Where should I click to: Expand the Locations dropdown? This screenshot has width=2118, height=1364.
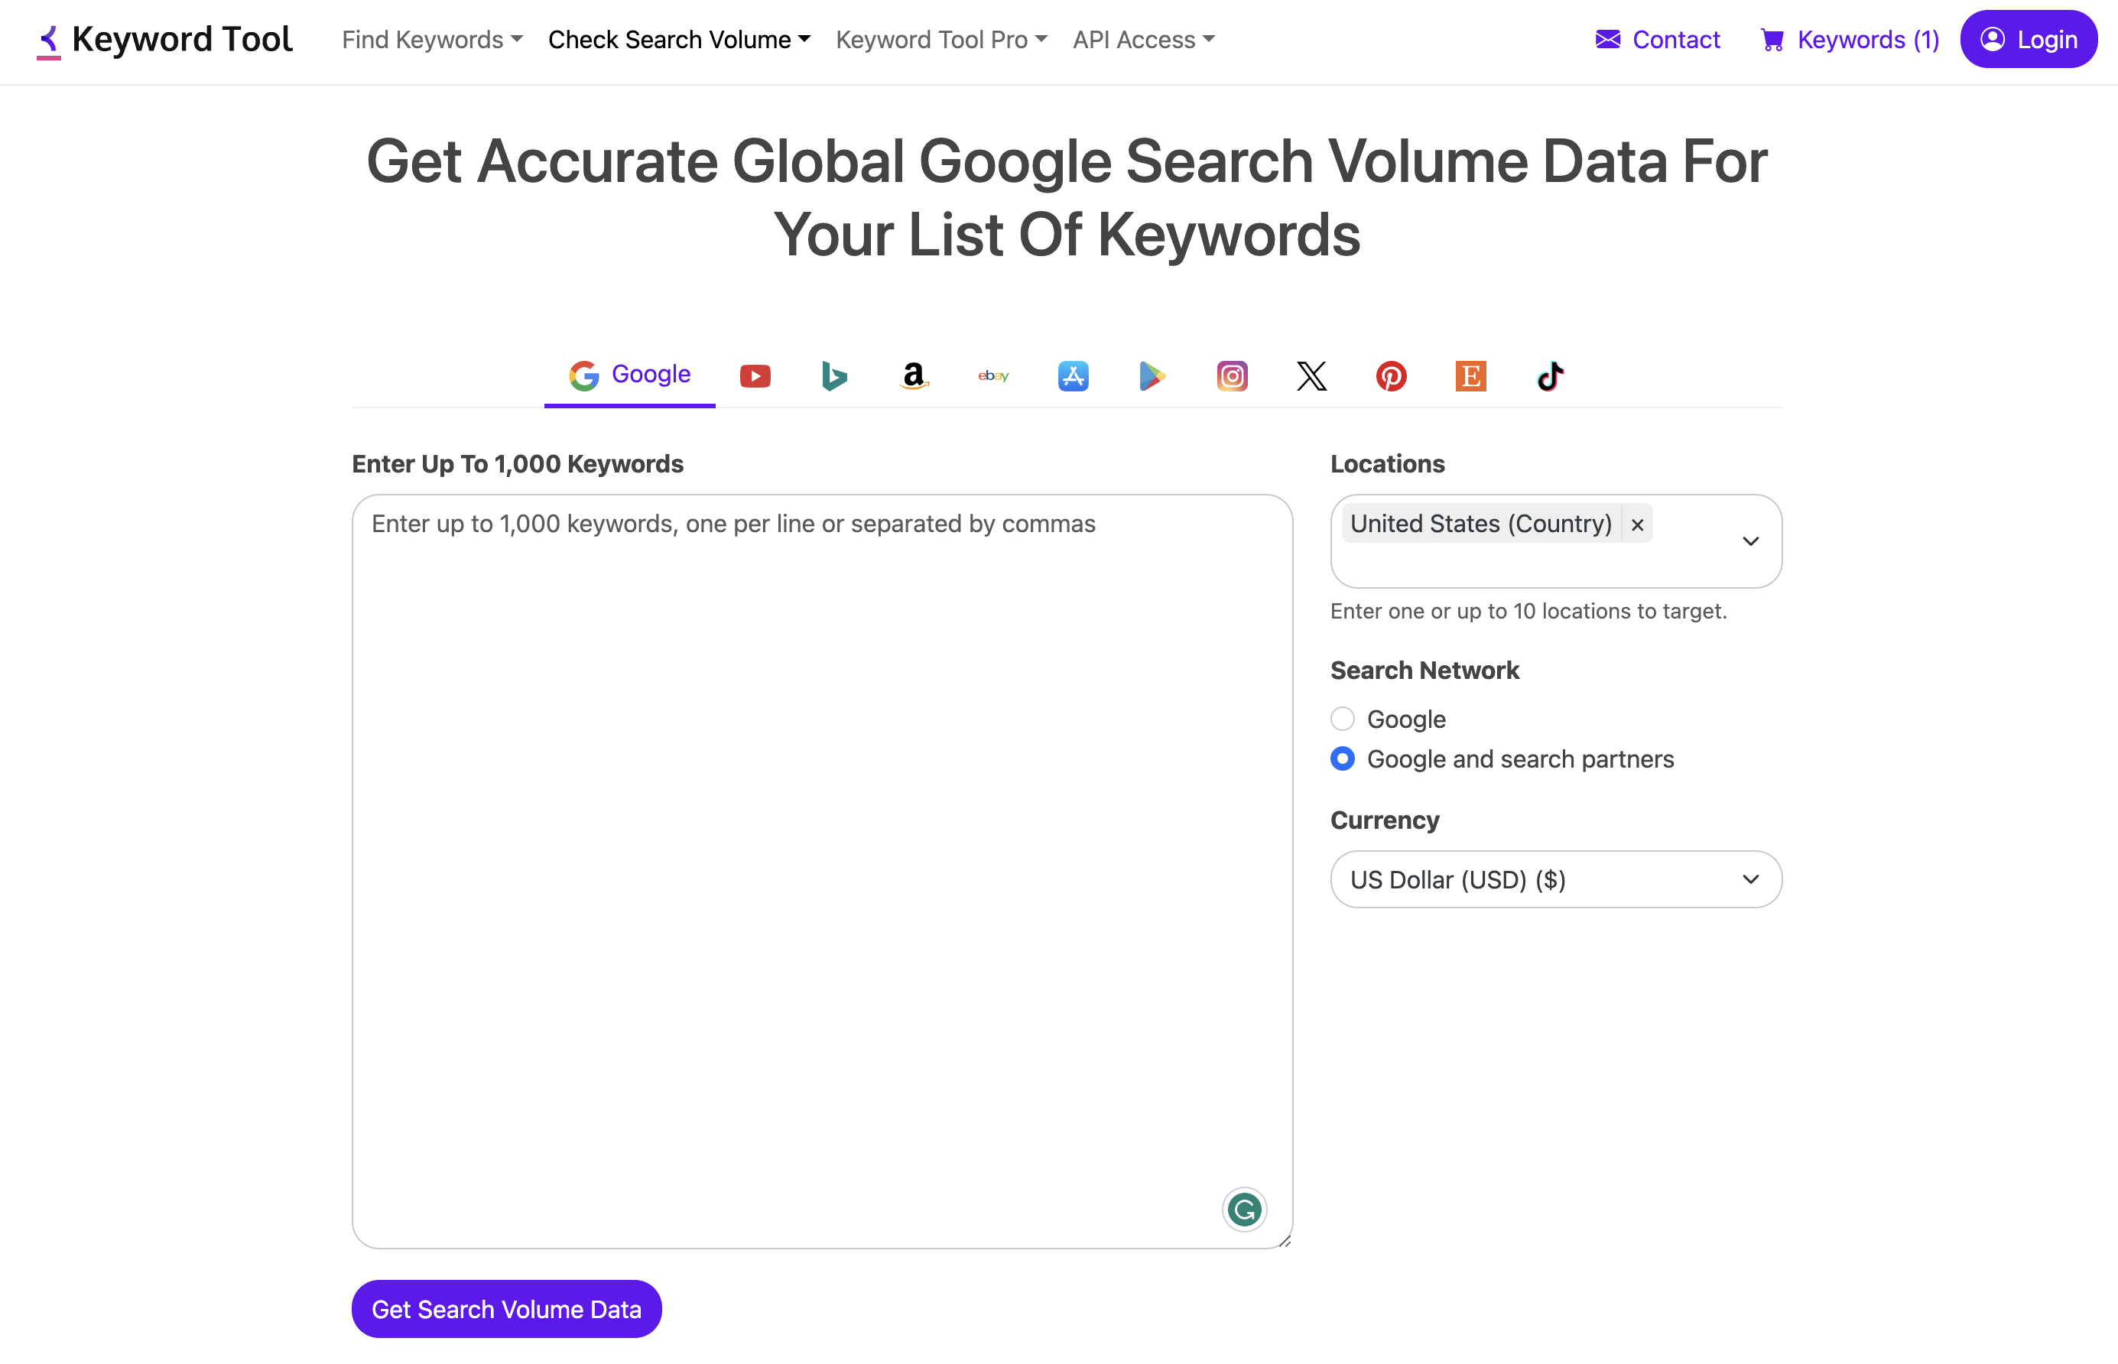[x=1749, y=540]
